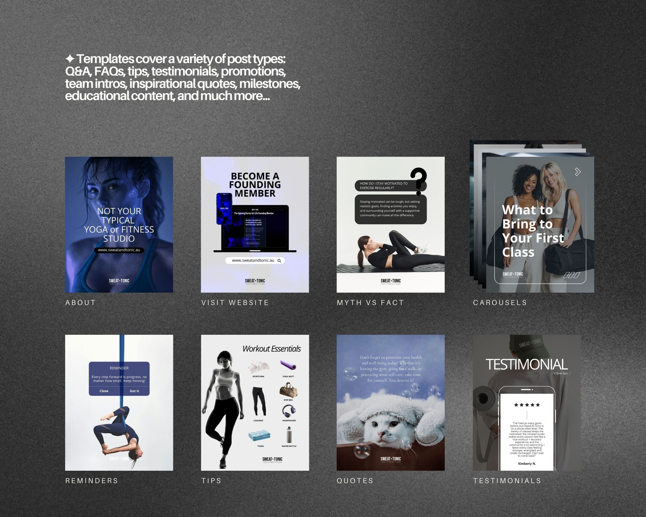Image resolution: width=646 pixels, height=517 pixels.
Task: Click the Got it button on the reminder dialog
Action: 134,391
